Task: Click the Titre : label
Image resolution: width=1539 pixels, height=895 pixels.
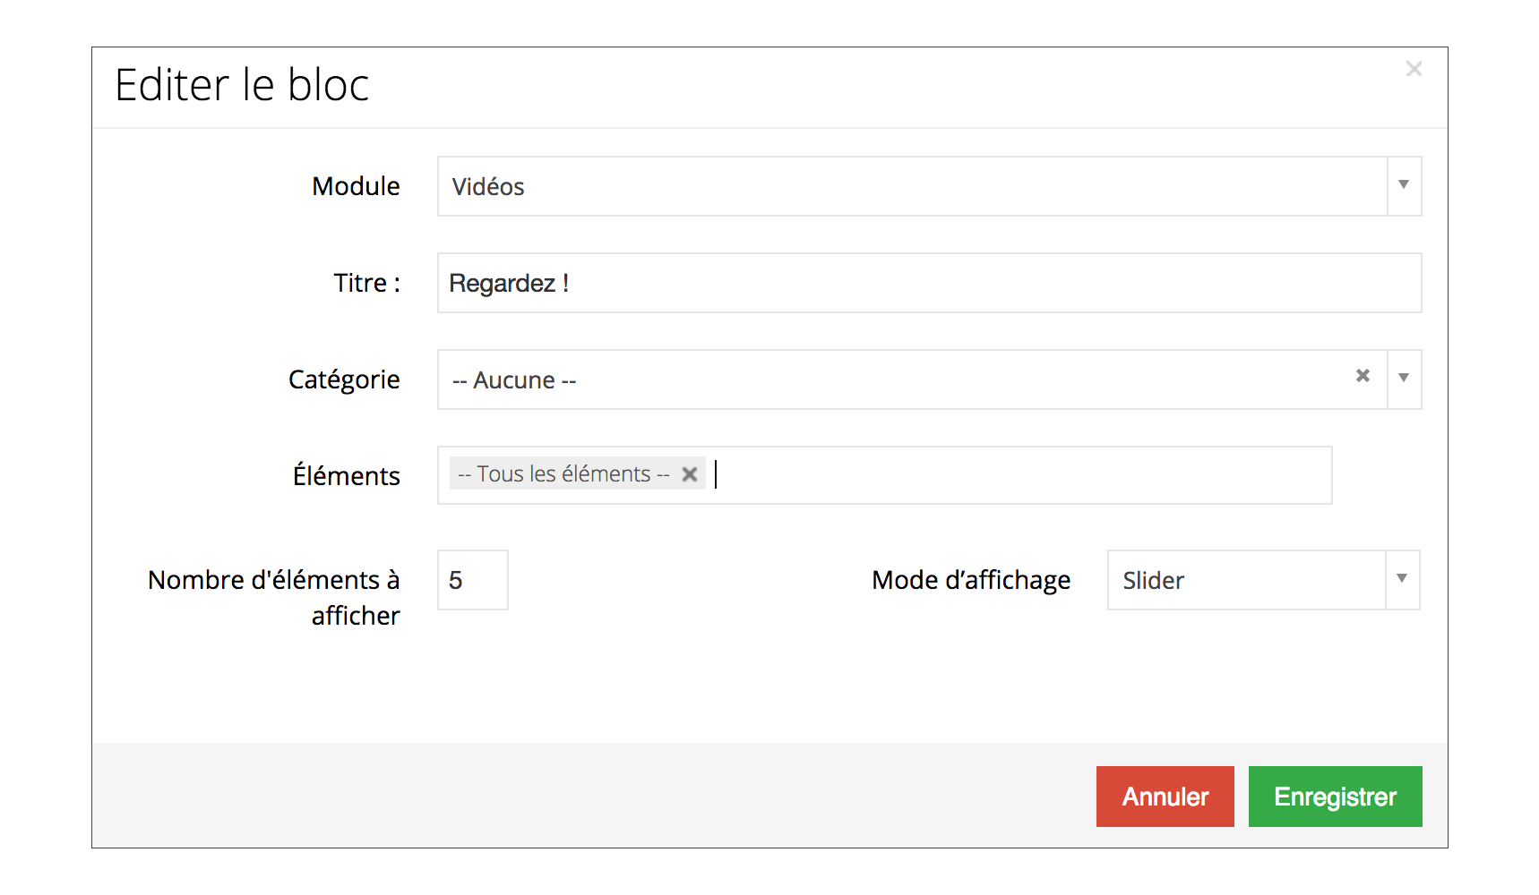Action: pyautogui.click(x=367, y=283)
